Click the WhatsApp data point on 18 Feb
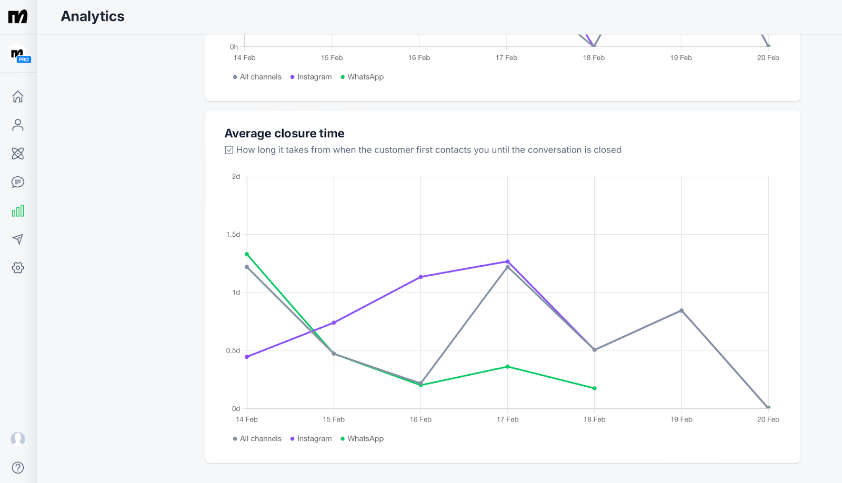This screenshot has height=483, width=842. pyautogui.click(x=595, y=388)
